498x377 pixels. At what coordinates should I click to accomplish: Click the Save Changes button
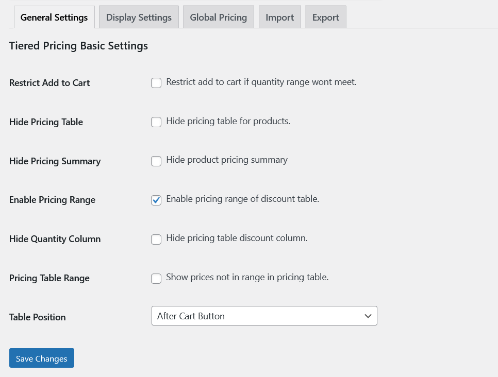point(41,358)
